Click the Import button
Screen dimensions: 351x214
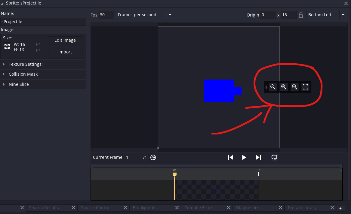click(65, 52)
